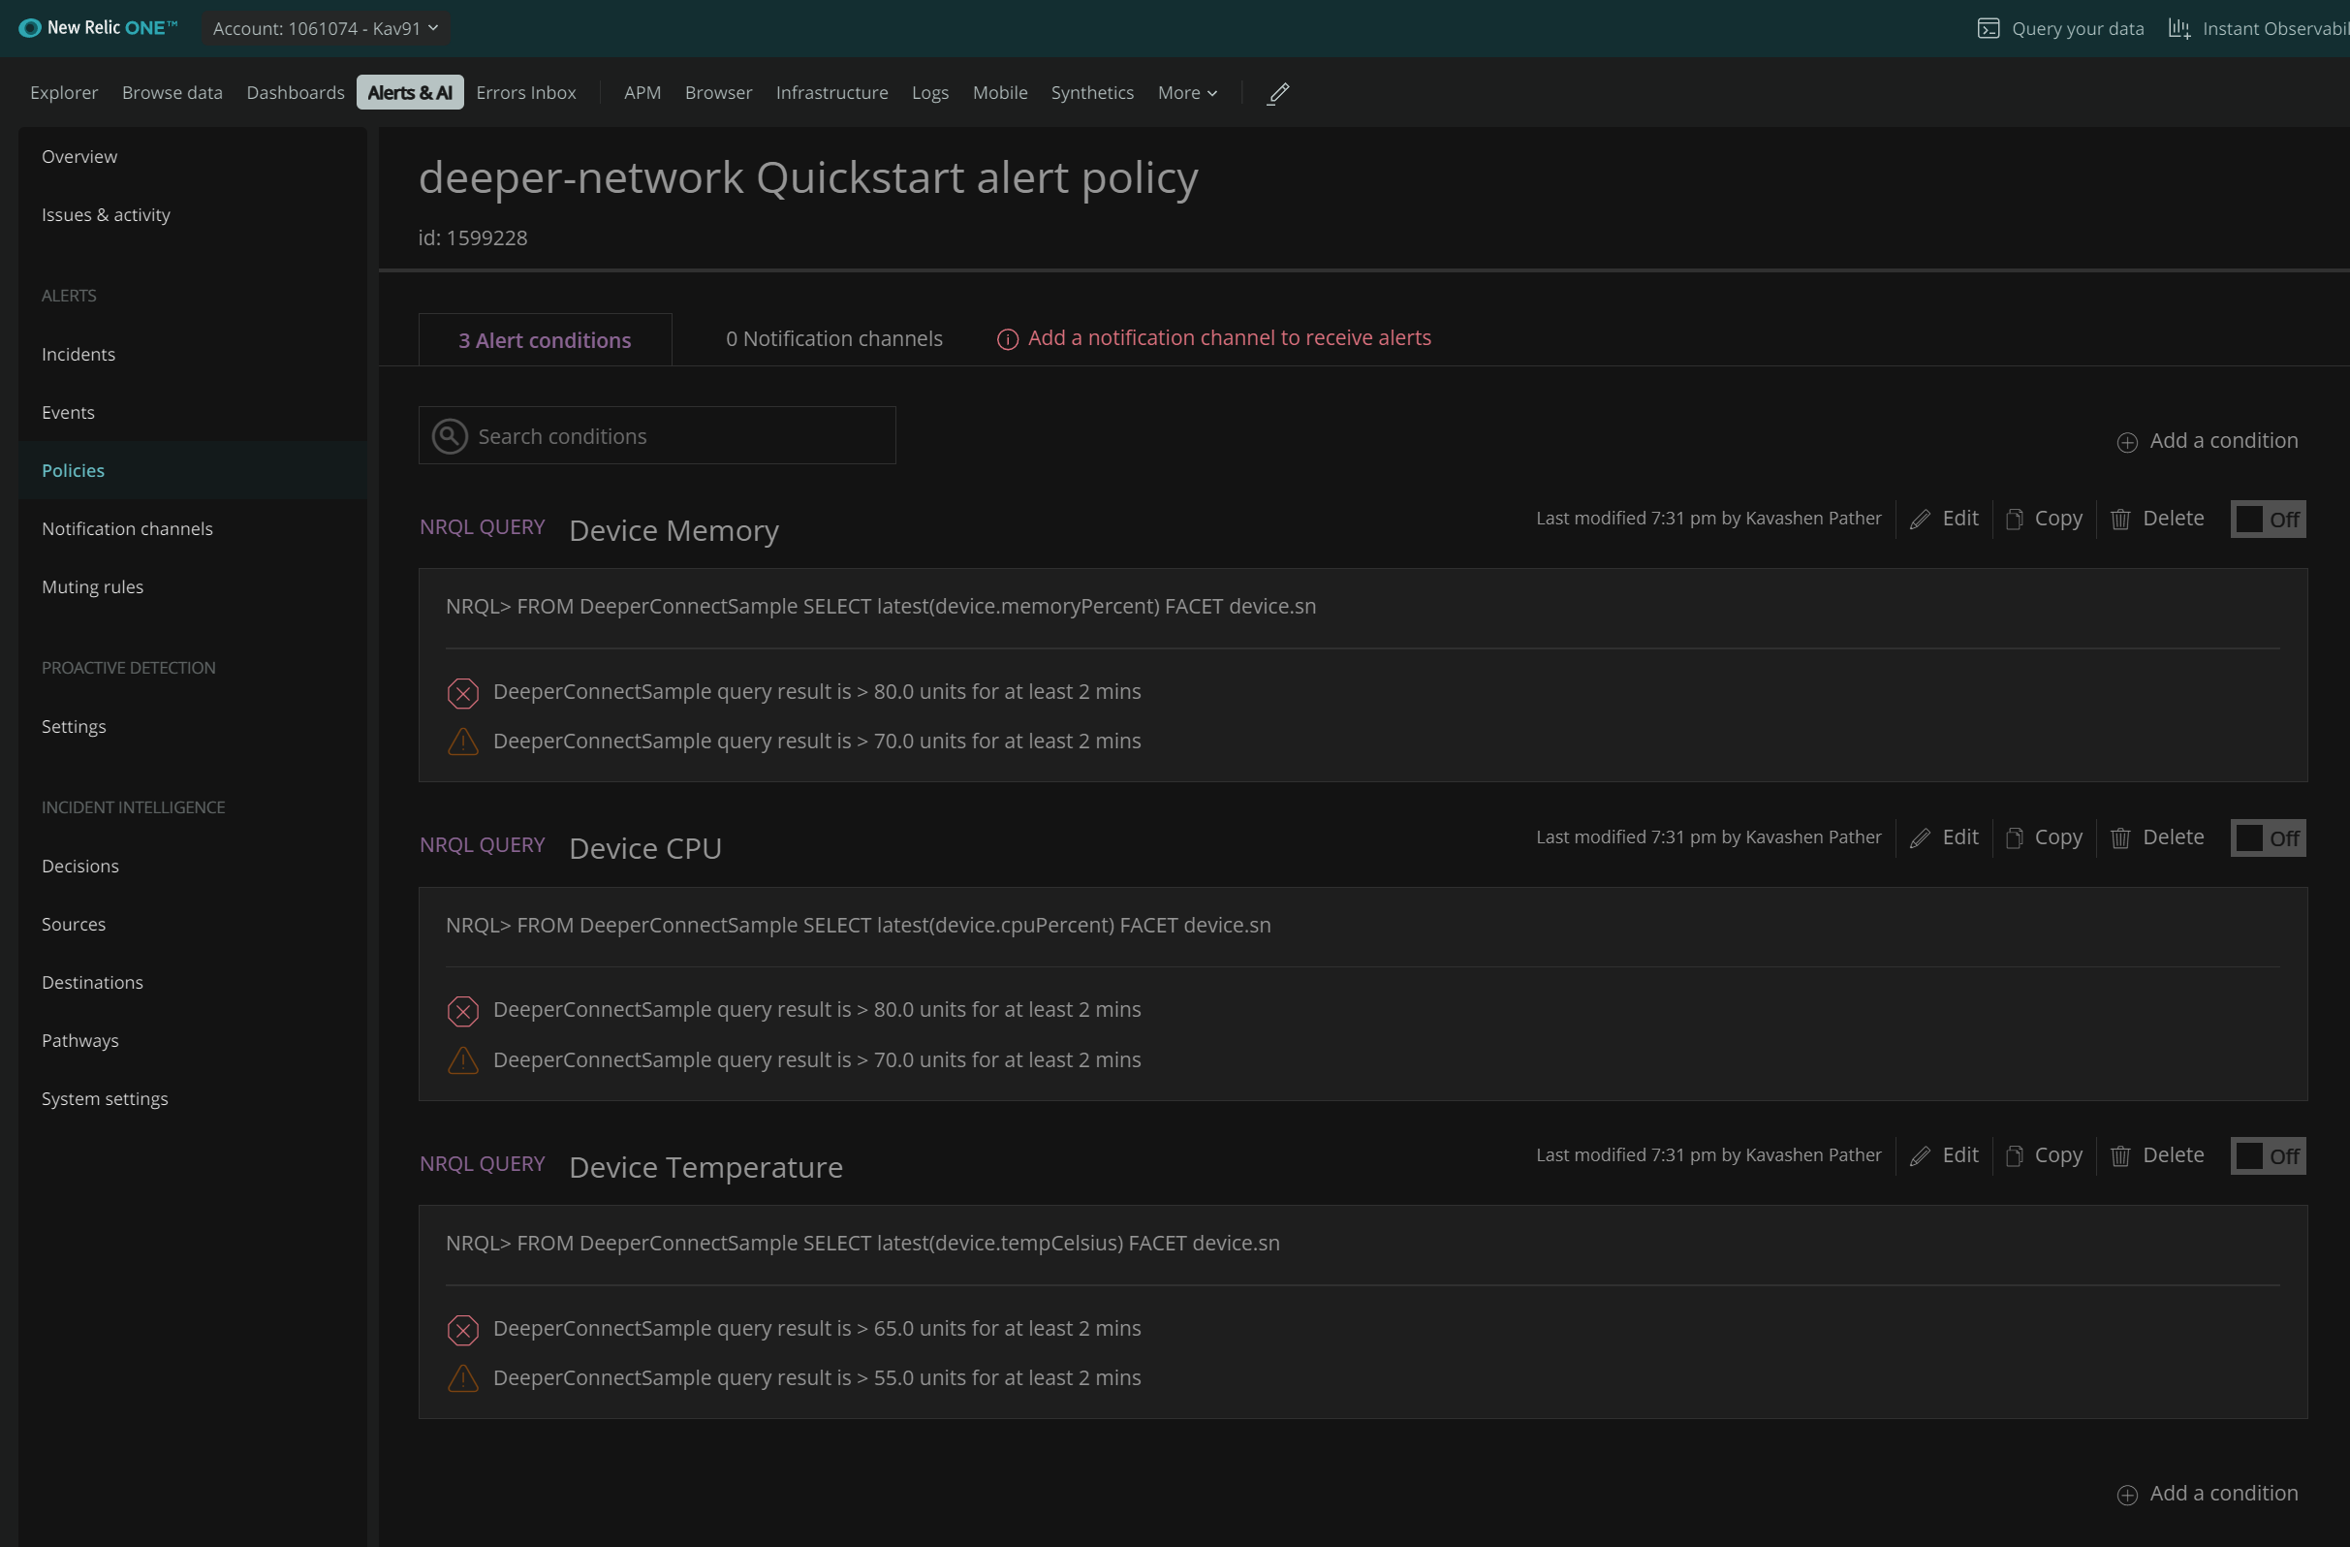Click Add a notification channel to receive alerts
This screenshot has height=1547, width=2350.
coord(1229,338)
